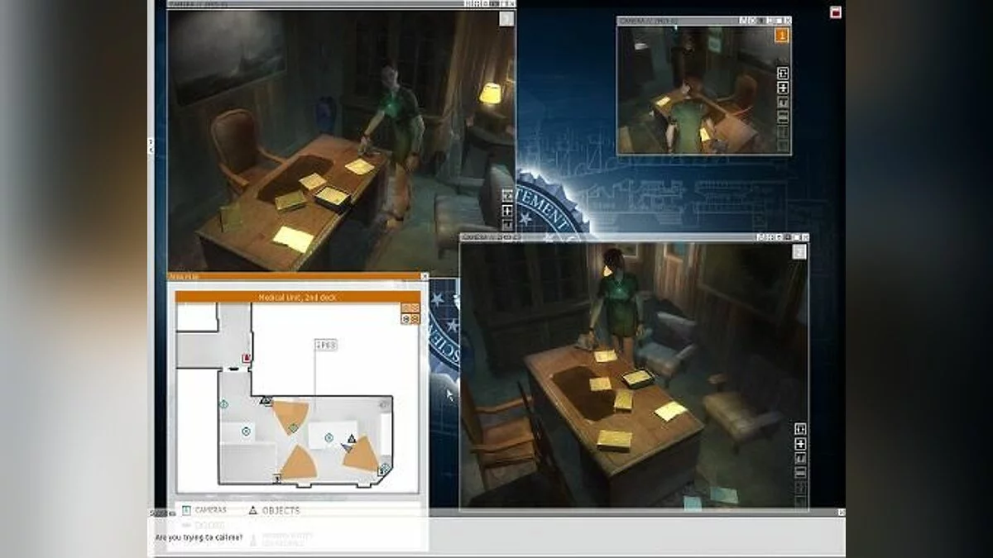Click the 'Are you trying to call me?' message
The width and height of the screenshot is (993, 558).
click(199, 537)
